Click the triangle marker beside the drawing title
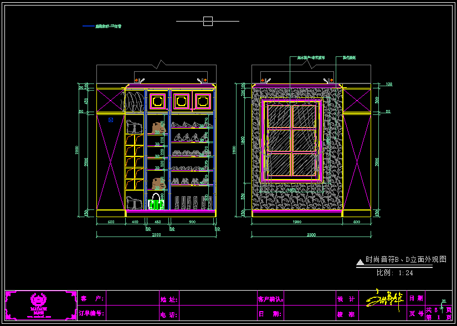 coord(360,261)
